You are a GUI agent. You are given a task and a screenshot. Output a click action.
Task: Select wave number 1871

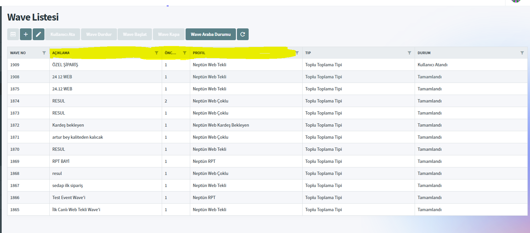coord(15,137)
